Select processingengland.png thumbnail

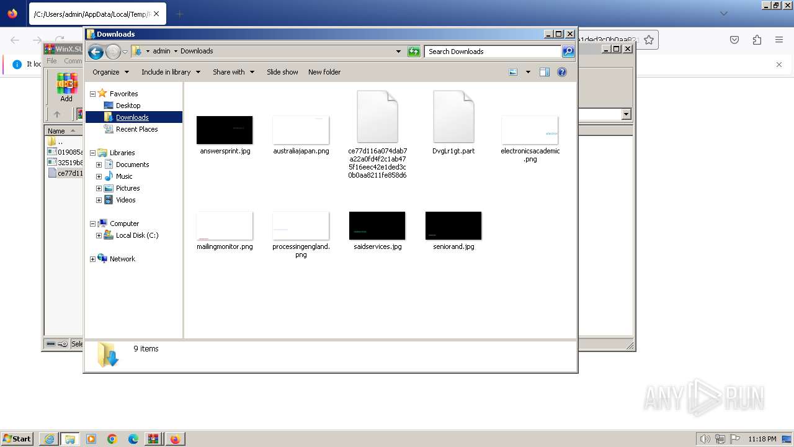[301, 226]
